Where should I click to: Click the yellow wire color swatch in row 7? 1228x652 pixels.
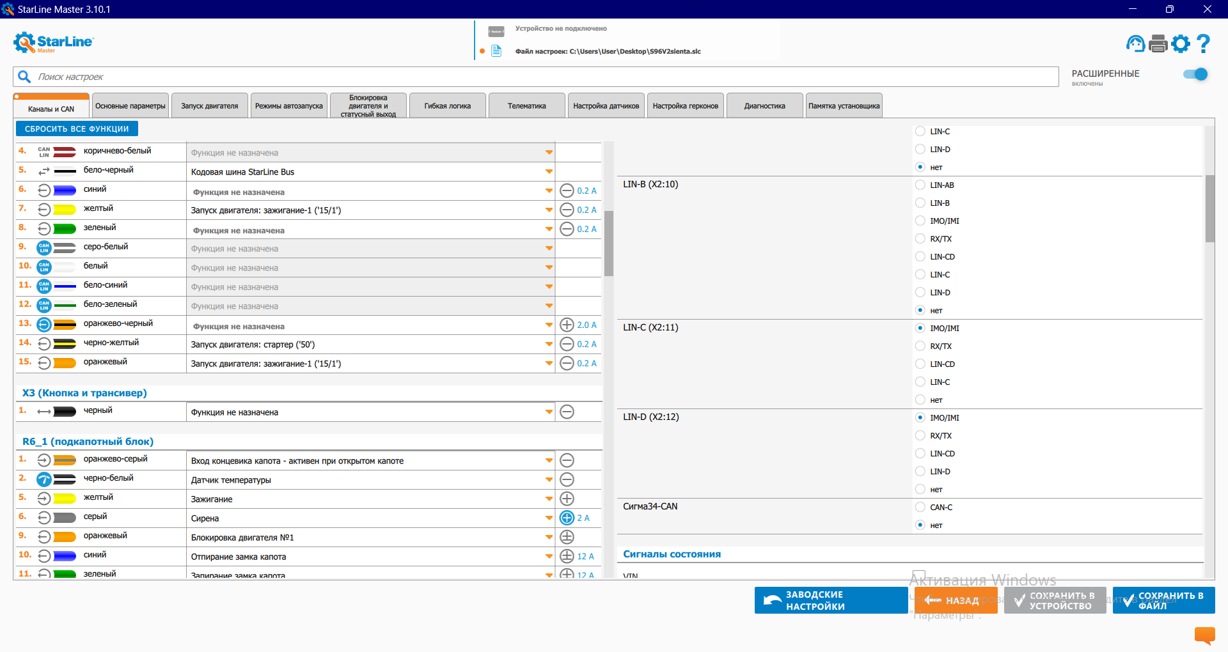65,209
